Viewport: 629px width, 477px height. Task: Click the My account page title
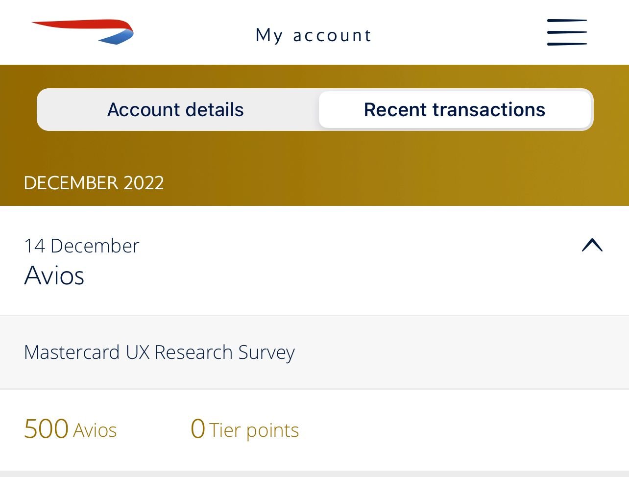[314, 35]
